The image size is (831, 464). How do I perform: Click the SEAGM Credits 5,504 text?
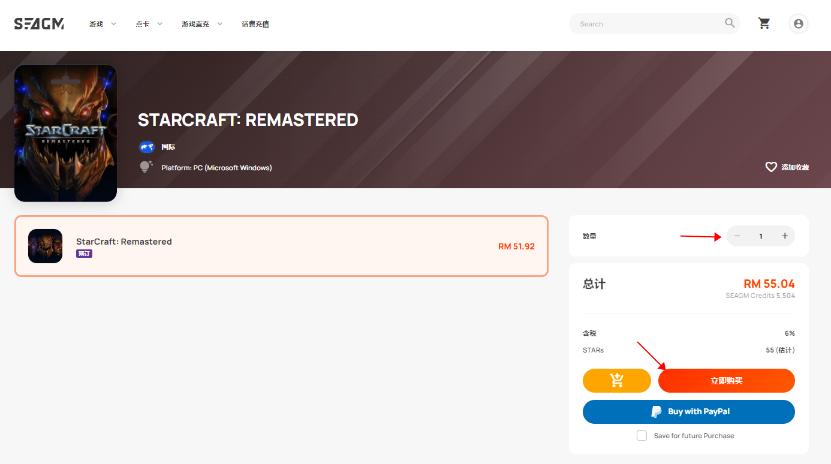pyautogui.click(x=760, y=296)
